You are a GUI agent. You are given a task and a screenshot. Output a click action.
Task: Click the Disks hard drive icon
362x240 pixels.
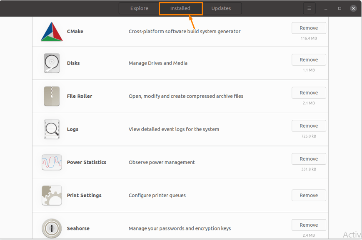click(x=52, y=63)
